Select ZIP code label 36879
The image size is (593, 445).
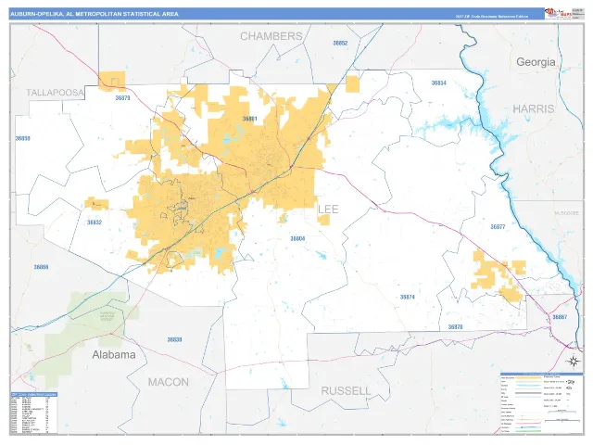tap(122, 98)
